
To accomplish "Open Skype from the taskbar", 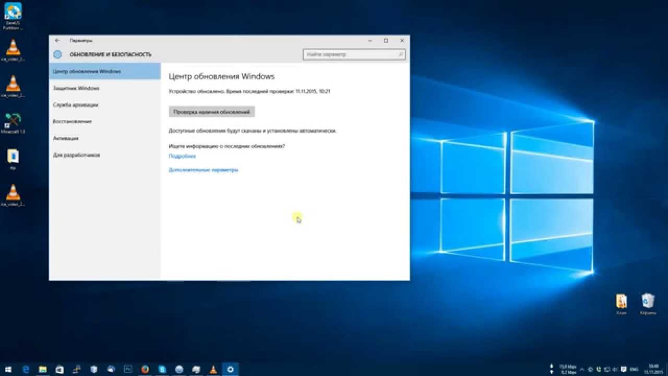I will (162, 369).
